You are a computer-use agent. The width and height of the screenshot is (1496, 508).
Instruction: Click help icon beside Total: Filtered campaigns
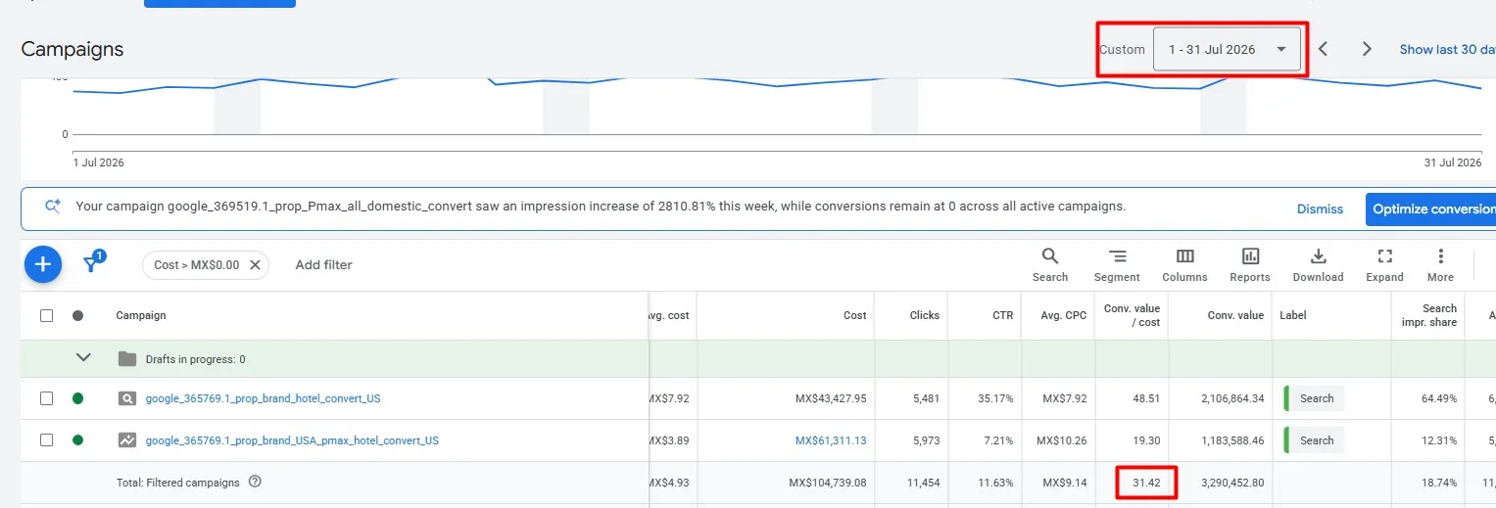pos(255,482)
